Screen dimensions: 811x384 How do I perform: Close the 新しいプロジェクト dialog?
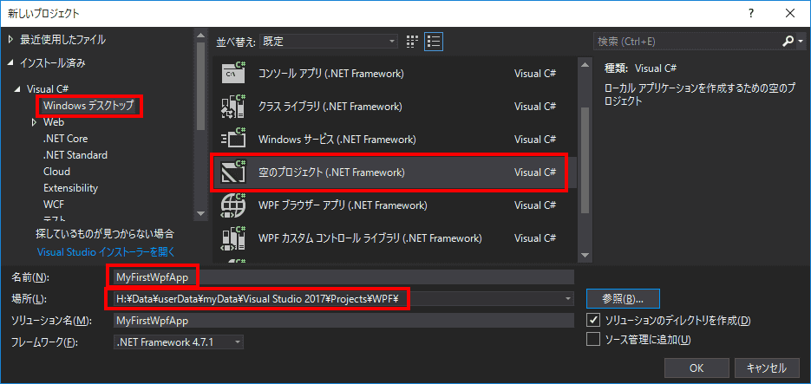click(x=790, y=14)
